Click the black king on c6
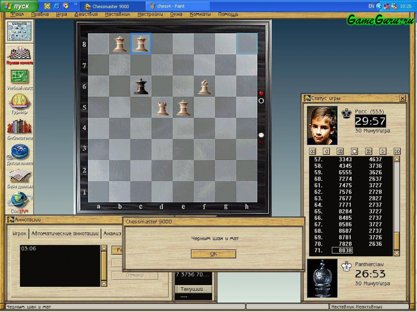417x312 pixels. pyautogui.click(x=141, y=86)
